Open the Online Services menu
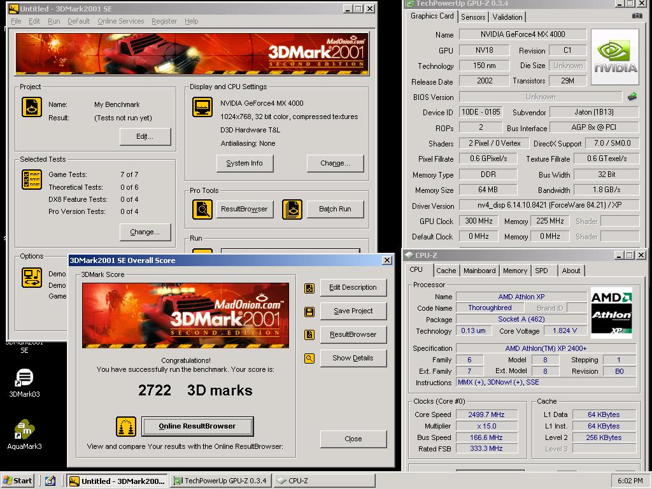Image resolution: width=652 pixels, height=489 pixels. pyautogui.click(x=120, y=21)
